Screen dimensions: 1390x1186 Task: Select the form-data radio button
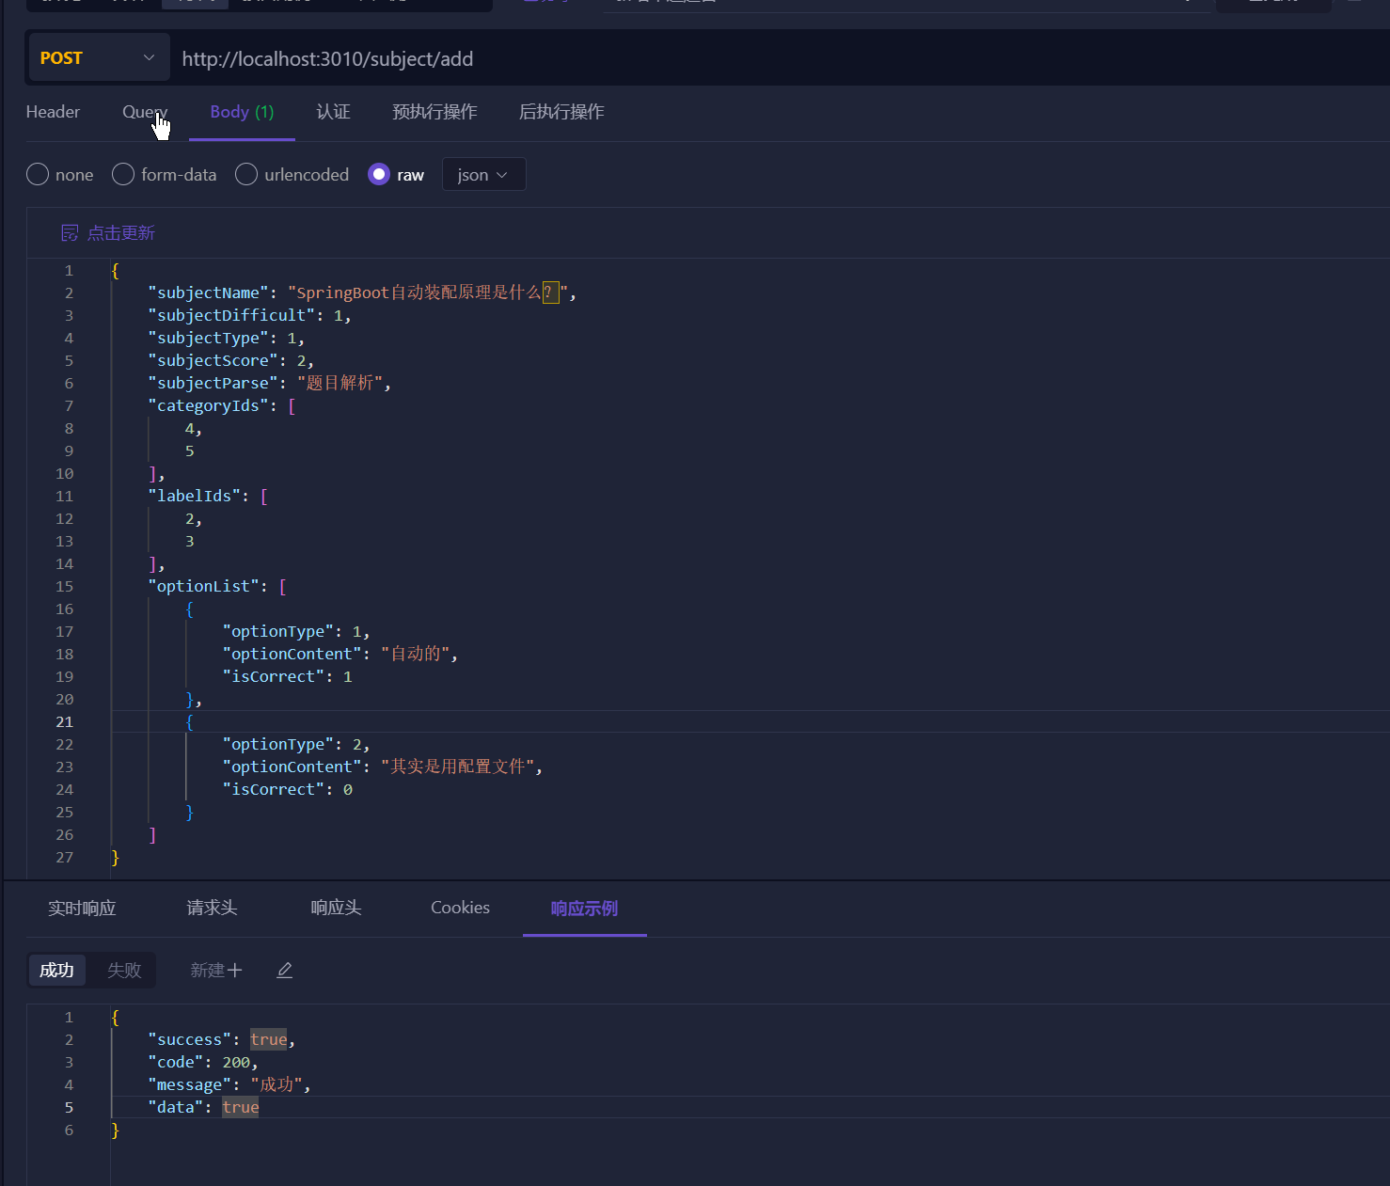pyautogui.click(x=123, y=174)
